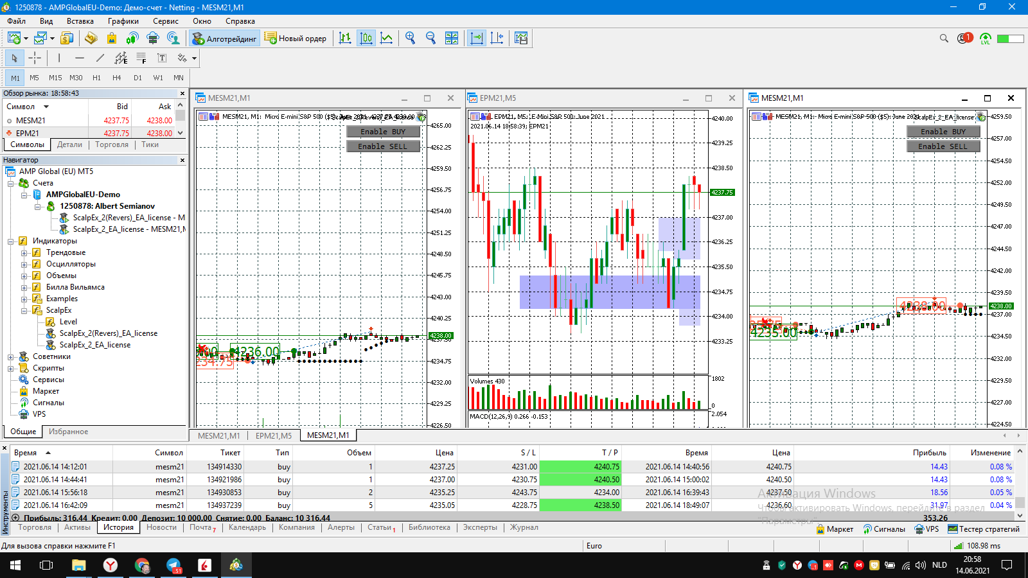Toggle candlestick chart mode
Viewport: 1028px width, 578px height.
[366, 39]
